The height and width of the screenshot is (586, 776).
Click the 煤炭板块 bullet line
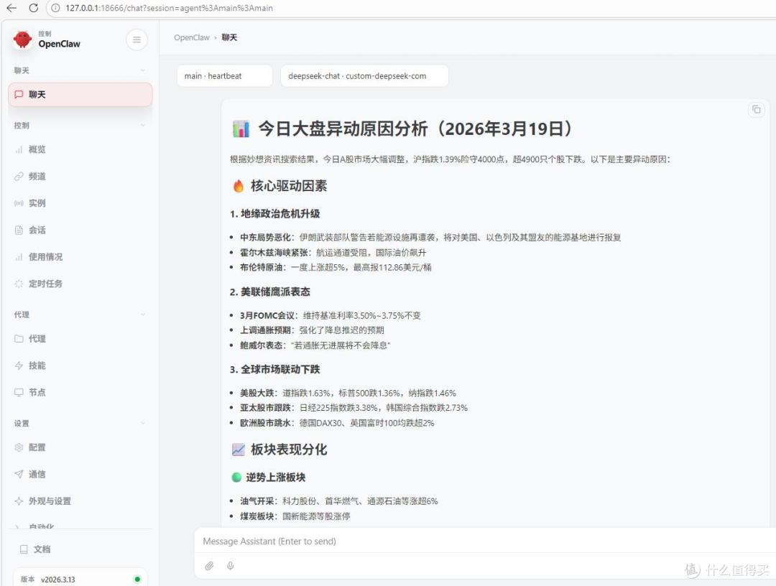tap(295, 516)
